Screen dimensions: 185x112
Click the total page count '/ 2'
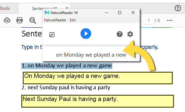coord(157,20)
